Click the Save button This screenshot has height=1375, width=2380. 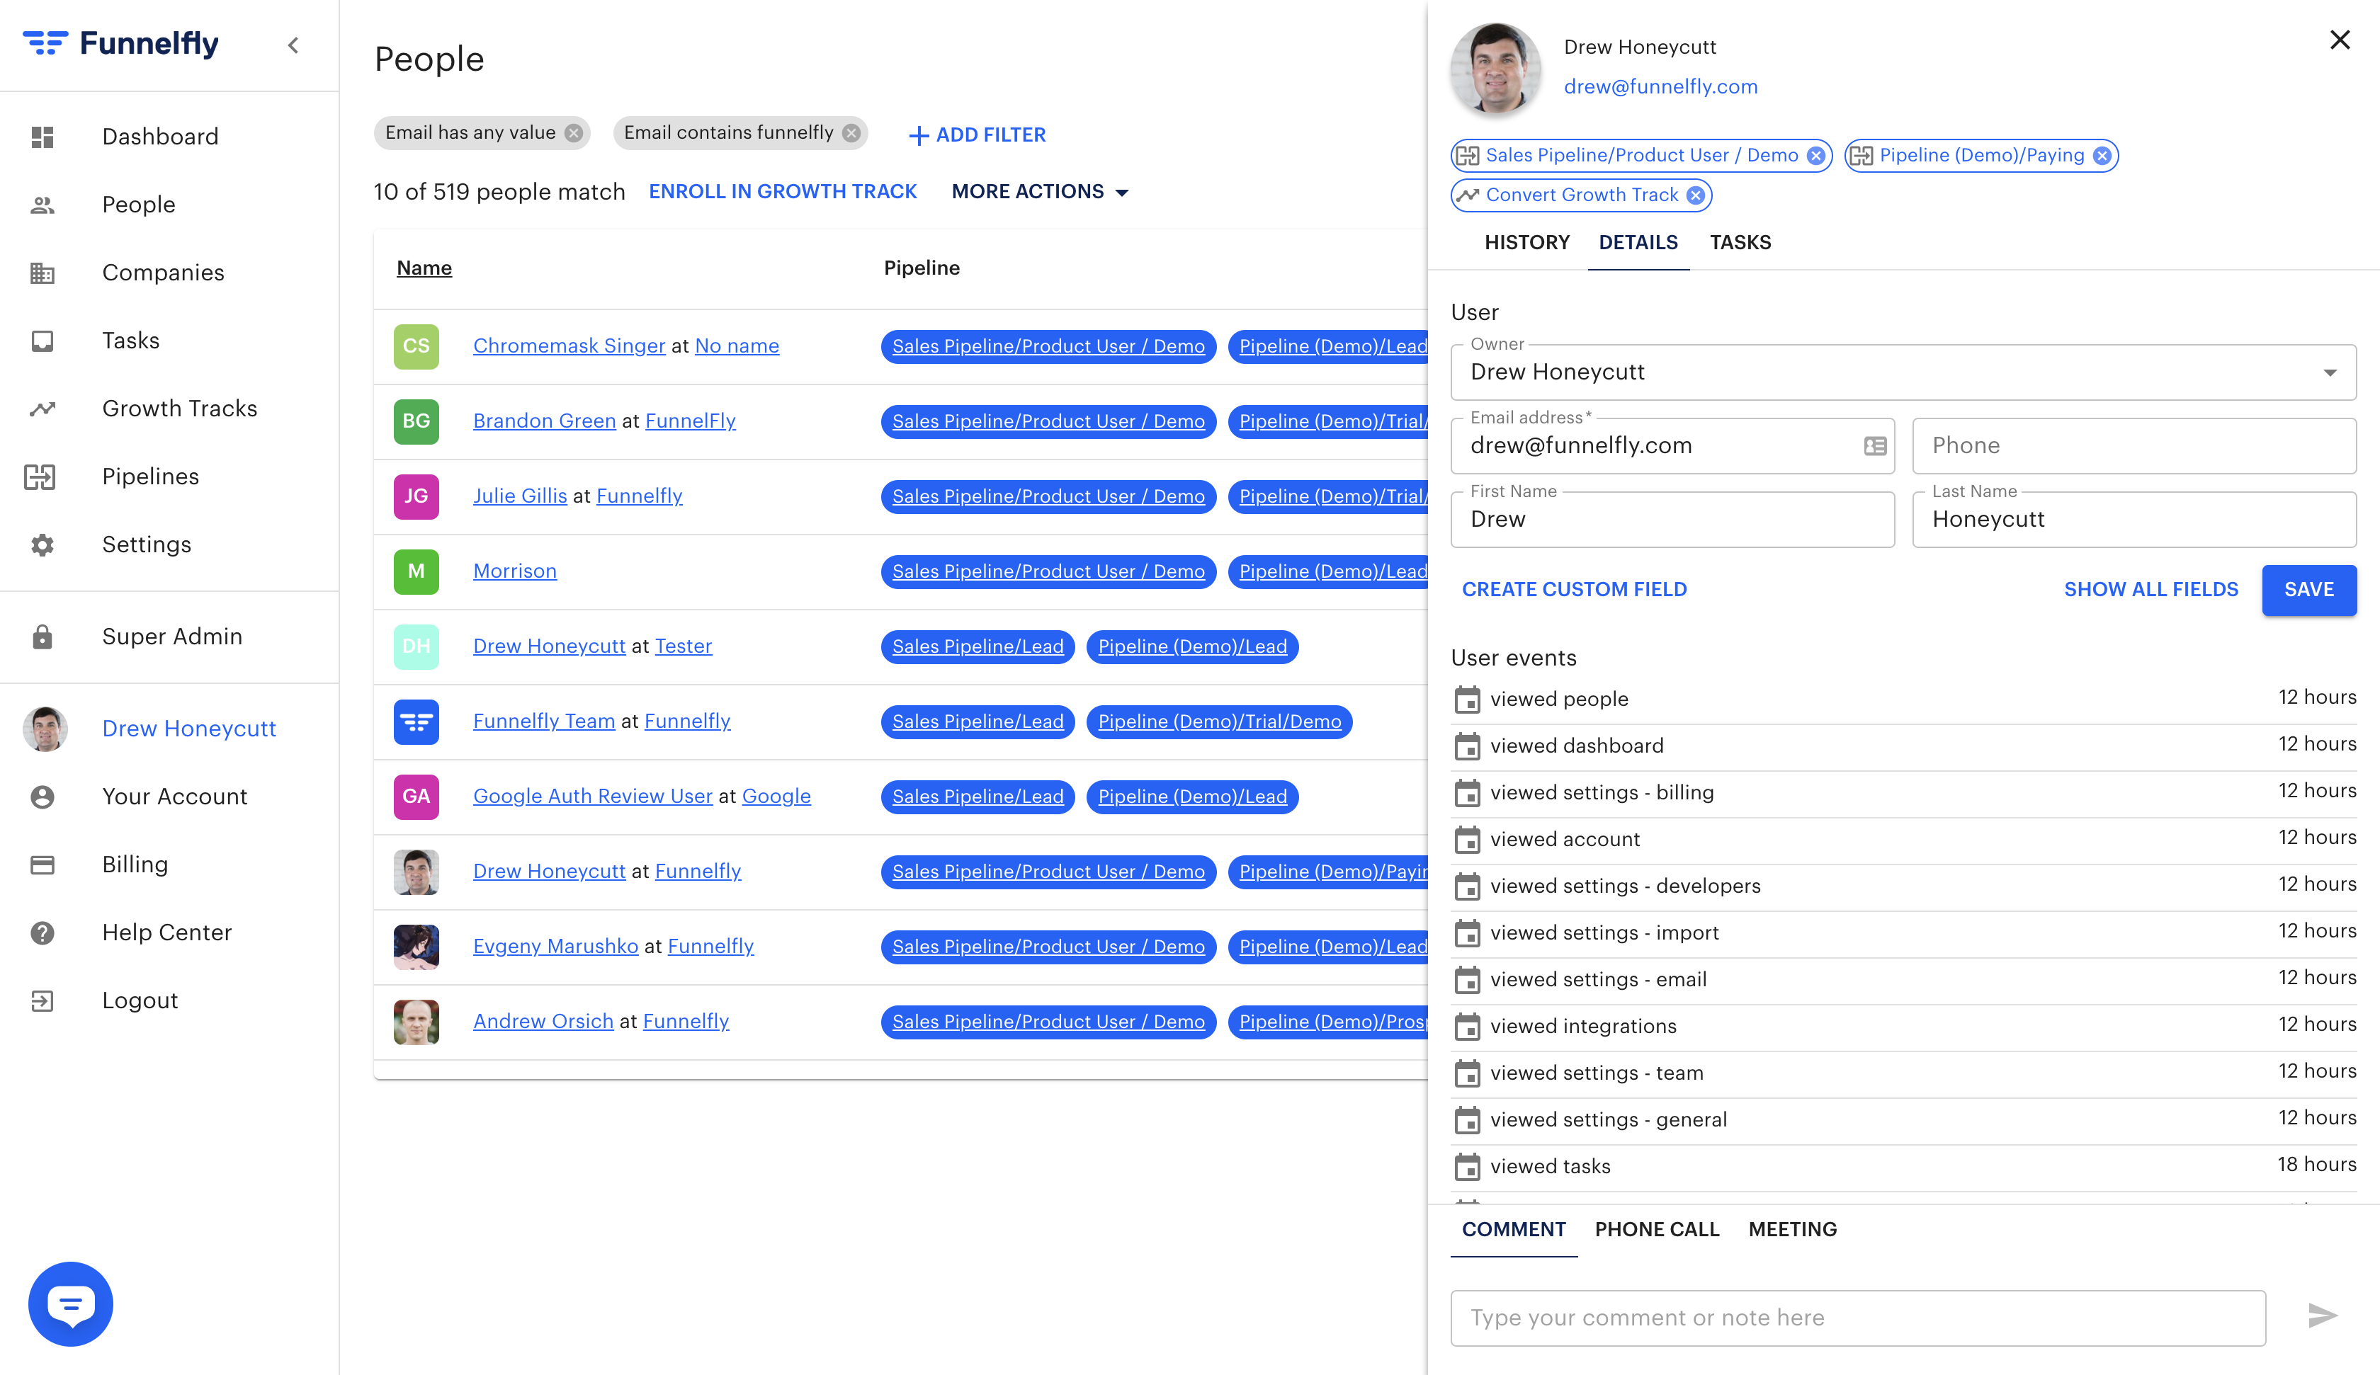tap(2308, 589)
